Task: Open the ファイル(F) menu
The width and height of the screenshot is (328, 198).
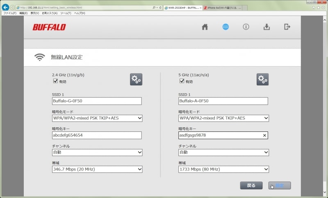Action: (10, 13)
